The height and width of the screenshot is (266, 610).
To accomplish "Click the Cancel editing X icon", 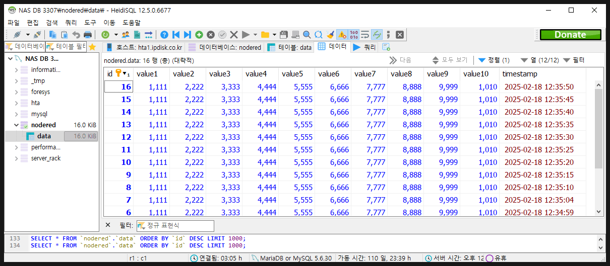I will tap(234, 35).
